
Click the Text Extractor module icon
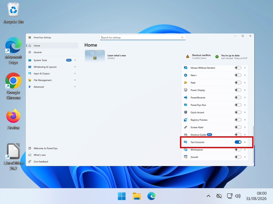186,142
